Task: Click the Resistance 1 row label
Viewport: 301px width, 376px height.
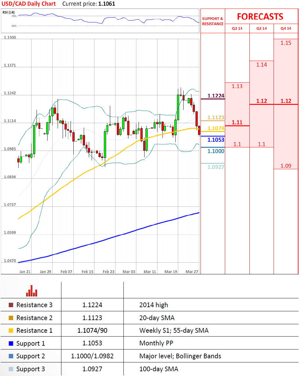Action: click(34, 331)
